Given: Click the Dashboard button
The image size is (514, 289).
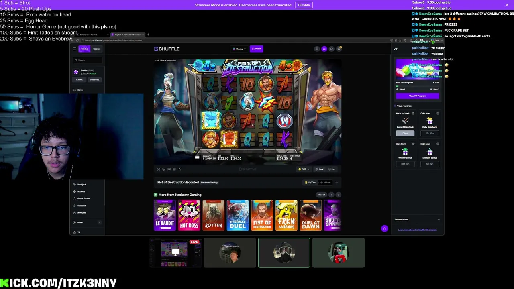Looking at the screenshot, I should click(94, 80).
